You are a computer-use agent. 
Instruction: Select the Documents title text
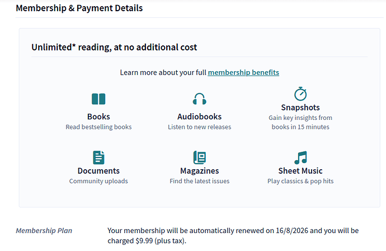[x=98, y=170]
